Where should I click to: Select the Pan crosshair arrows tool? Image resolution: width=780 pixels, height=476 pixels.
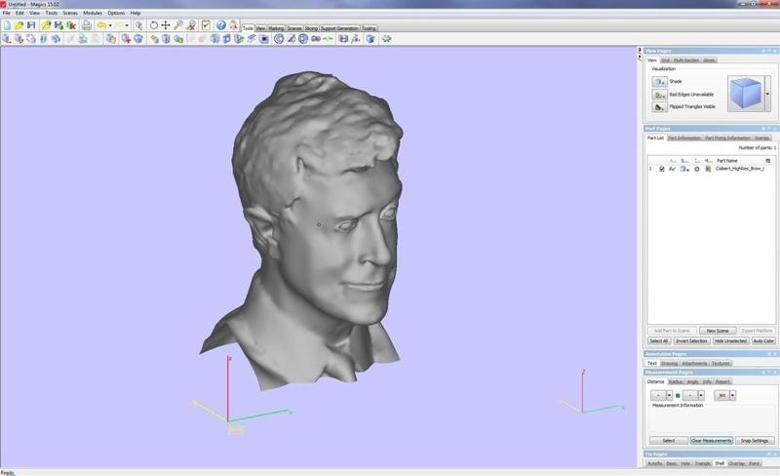pyautogui.click(x=166, y=25)
